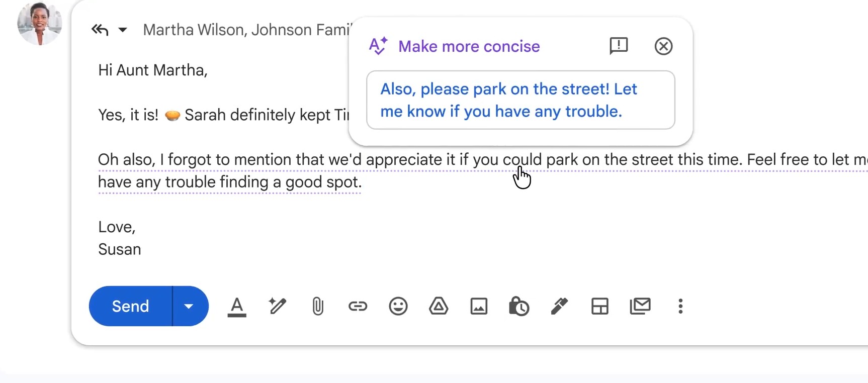The image size is (868, 383).
Task: Open the send options dropdown arrow
Action: [x=189, y=306]
